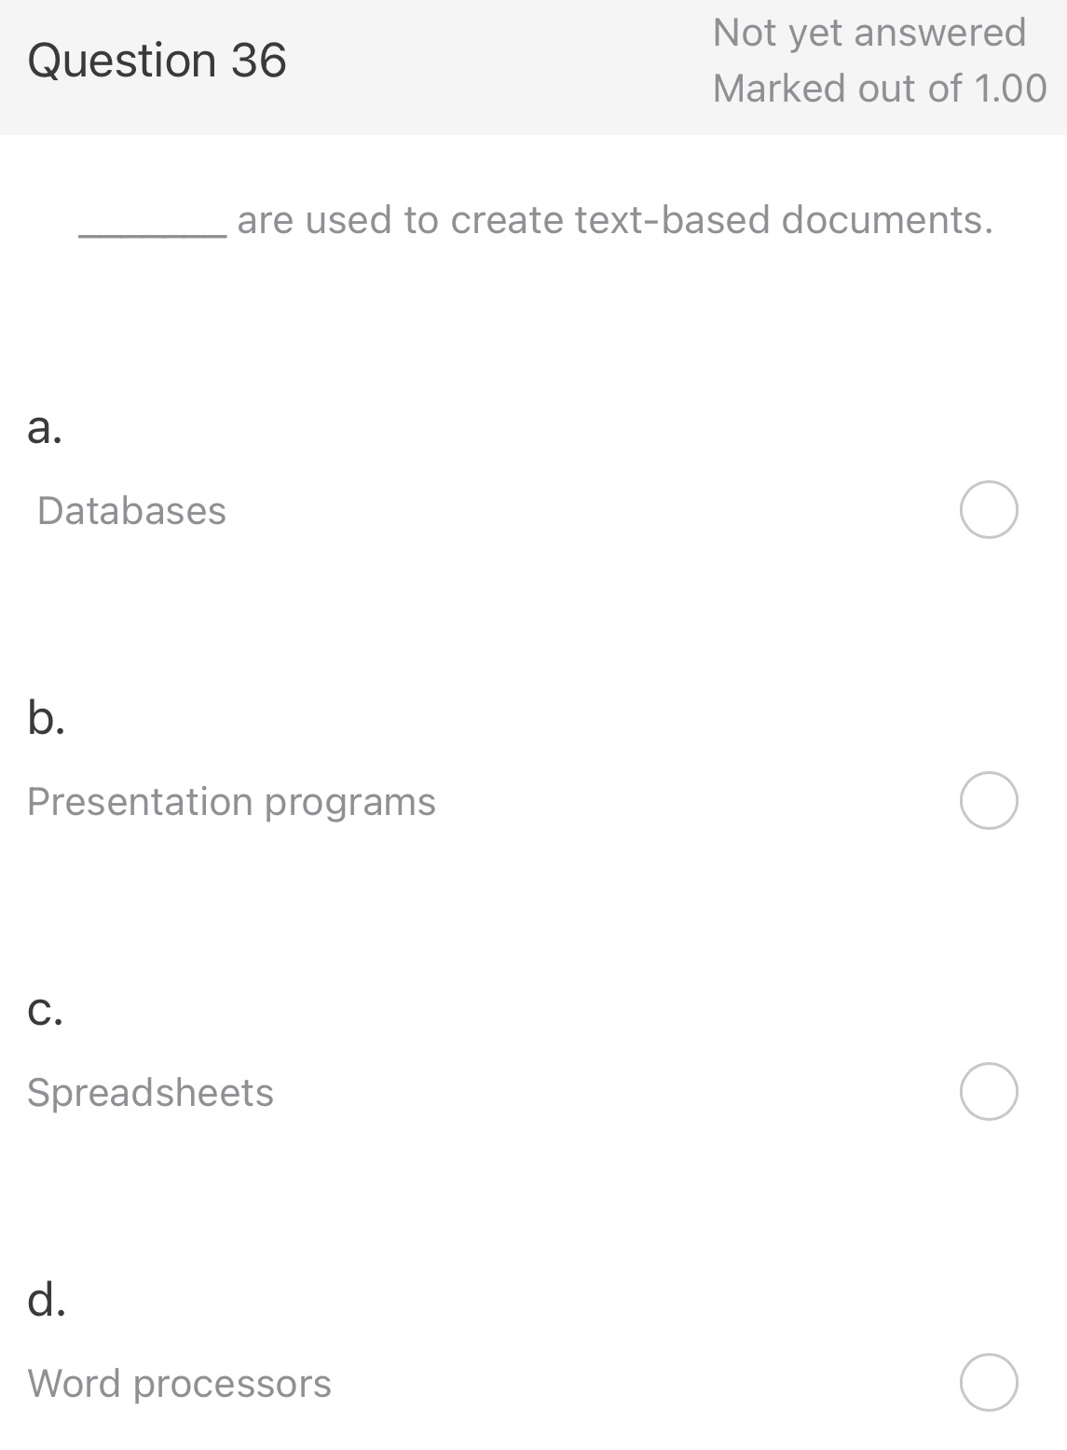Tap the "Question 36" heading
1067x1450 pixels.
pos(157,62)
